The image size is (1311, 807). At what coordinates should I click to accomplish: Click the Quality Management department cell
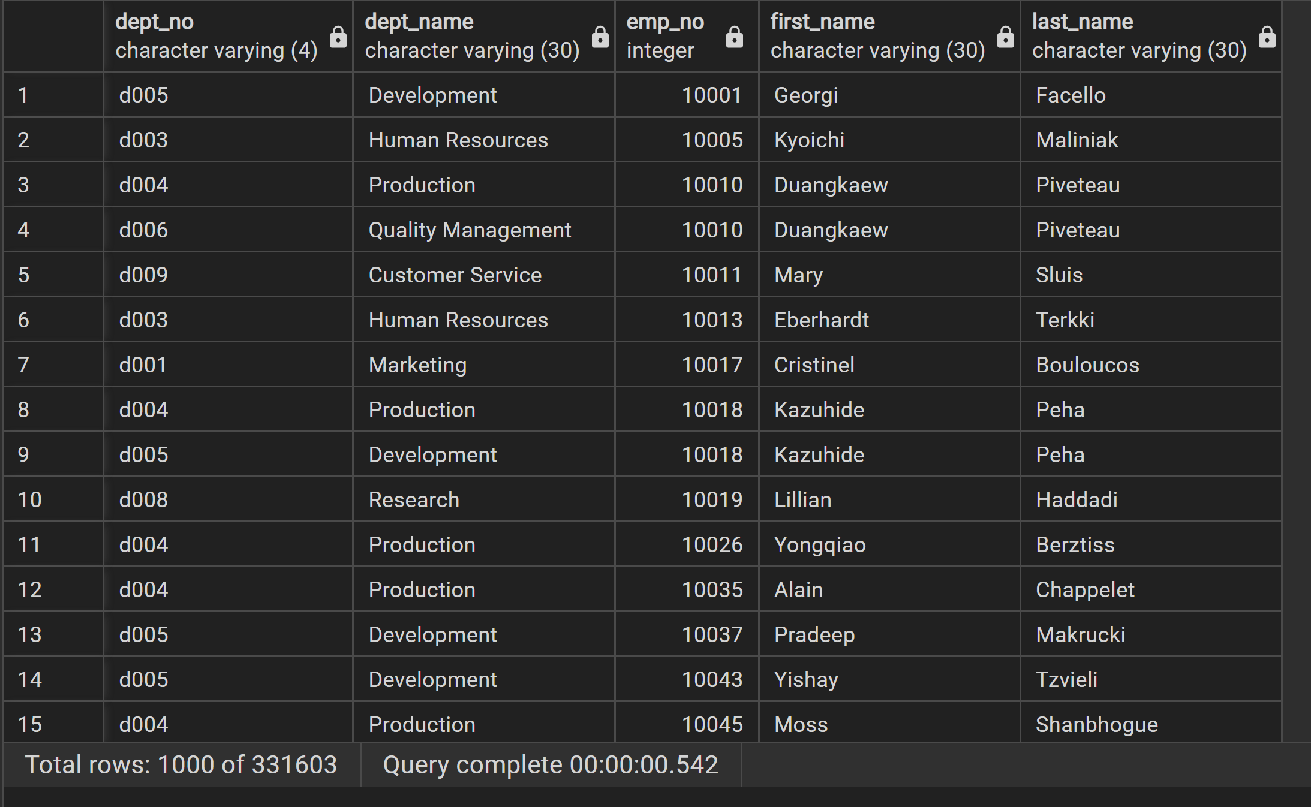click(x=483, y=230)
